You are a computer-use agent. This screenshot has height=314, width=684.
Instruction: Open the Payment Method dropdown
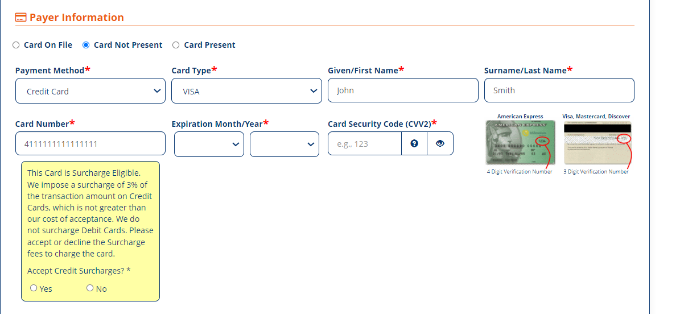click(x=90, y=91)
